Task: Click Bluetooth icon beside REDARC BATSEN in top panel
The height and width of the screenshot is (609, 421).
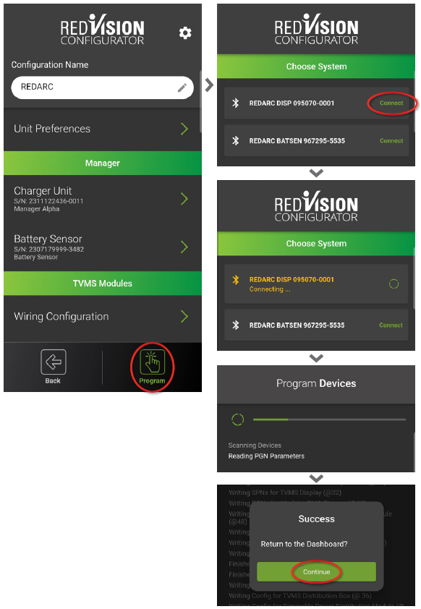Action: (x=235, y=140)
